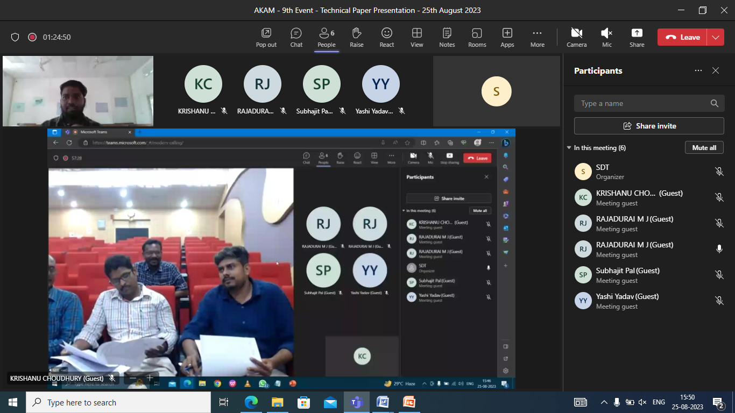Toggle the People participants tab
This screenshot has width=735, height=413.
tap(326, 37)
